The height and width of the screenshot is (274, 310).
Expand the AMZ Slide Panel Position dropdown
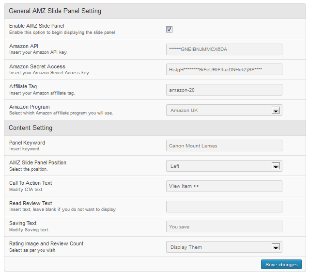coord(276,166)
